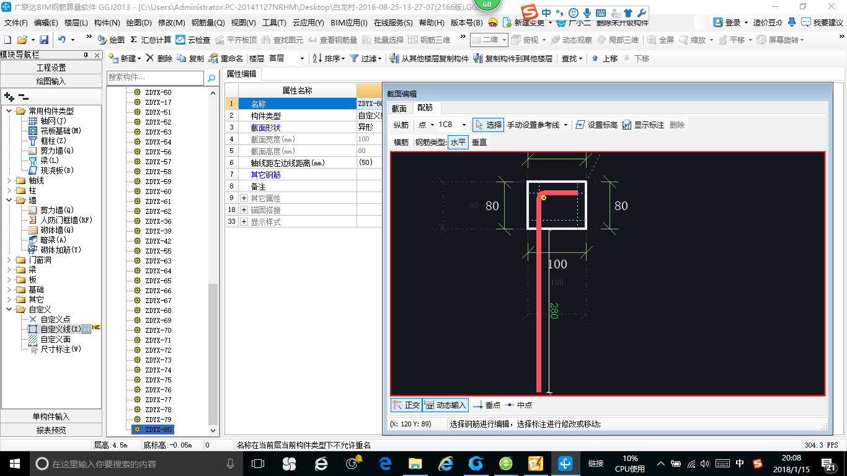Image resolution: width=847 pixels, height=476 pixels.
Task: Open the 查找 find dropdown
Action: pos(572,58)
